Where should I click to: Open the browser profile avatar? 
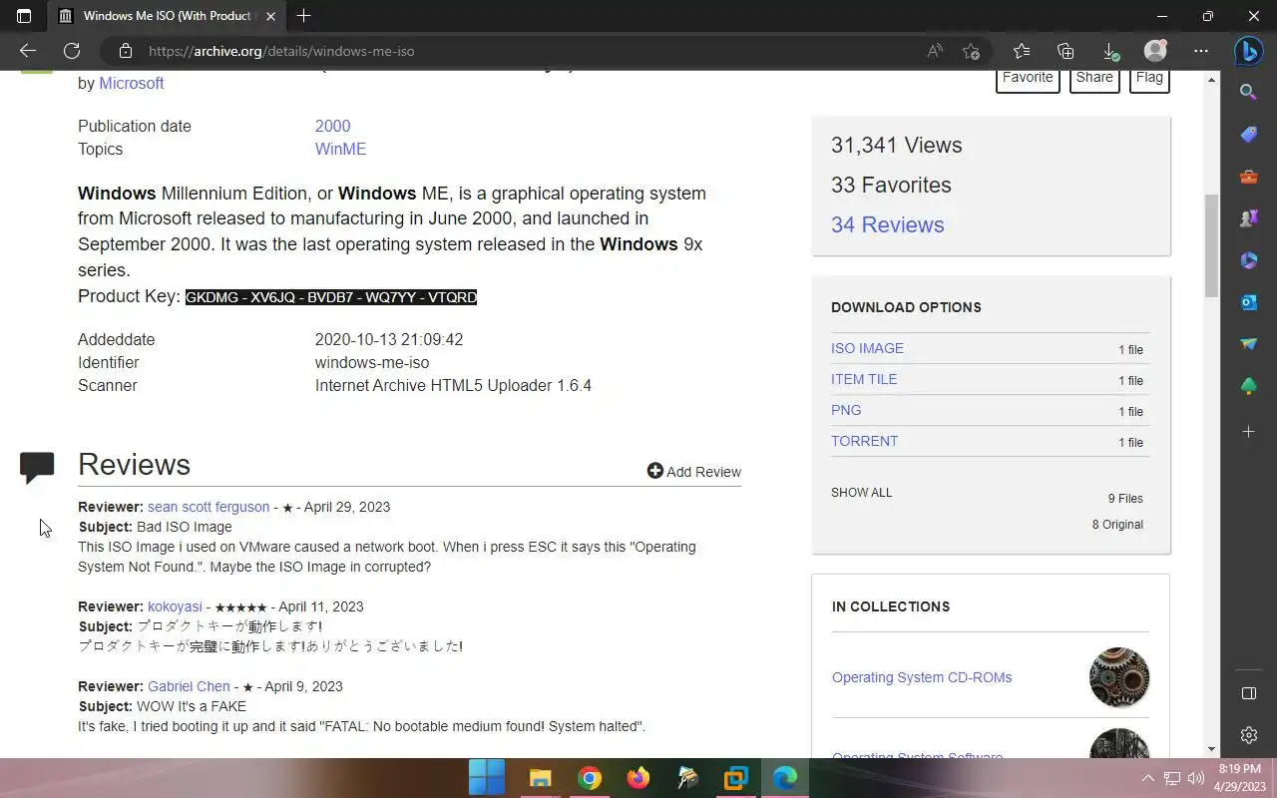(1155, 51)
